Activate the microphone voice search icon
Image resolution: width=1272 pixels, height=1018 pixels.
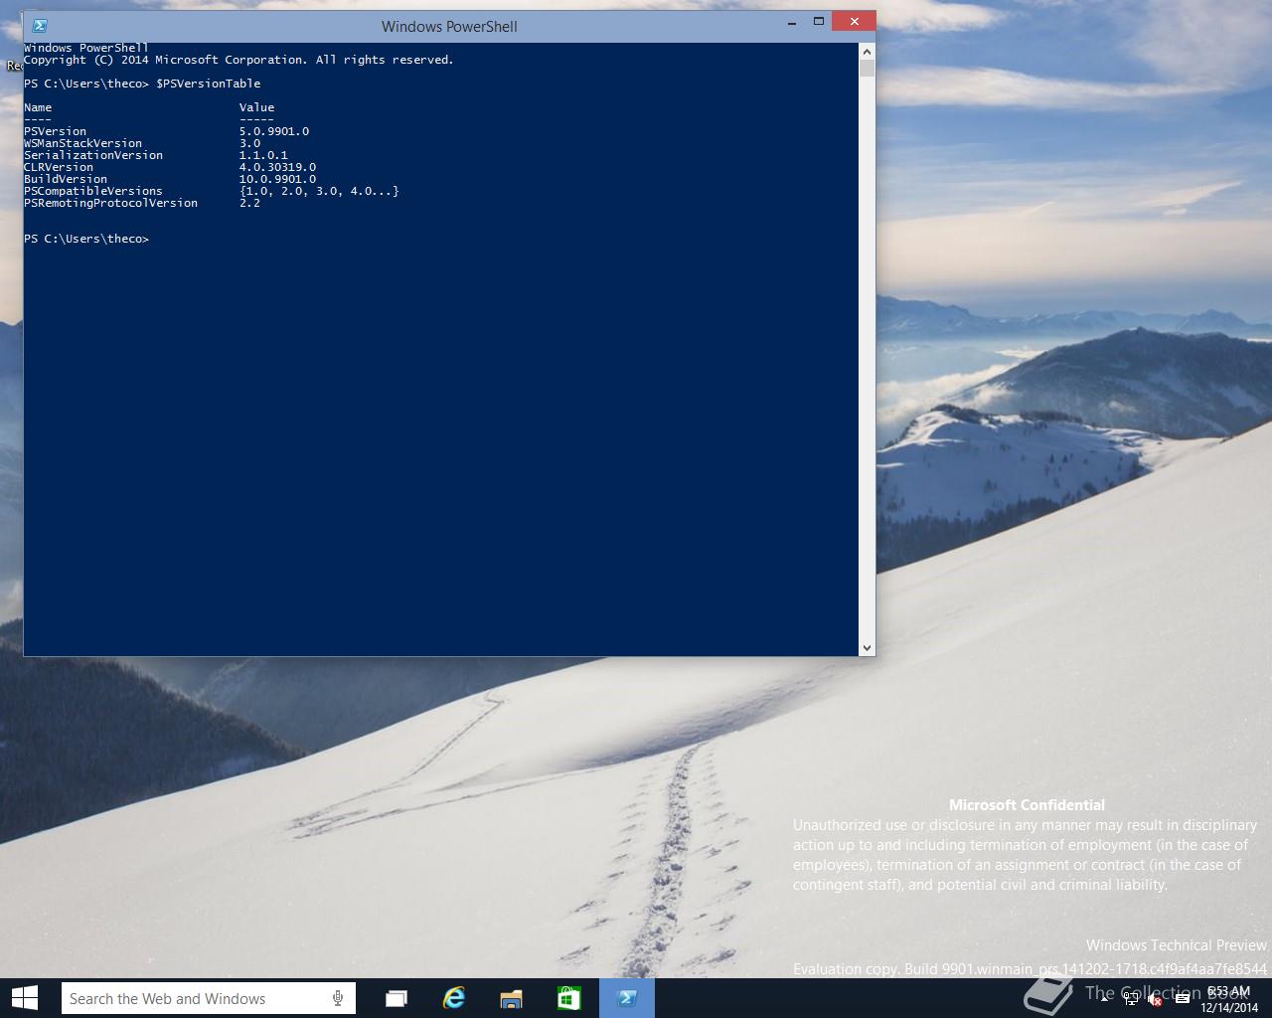point(338,998)
